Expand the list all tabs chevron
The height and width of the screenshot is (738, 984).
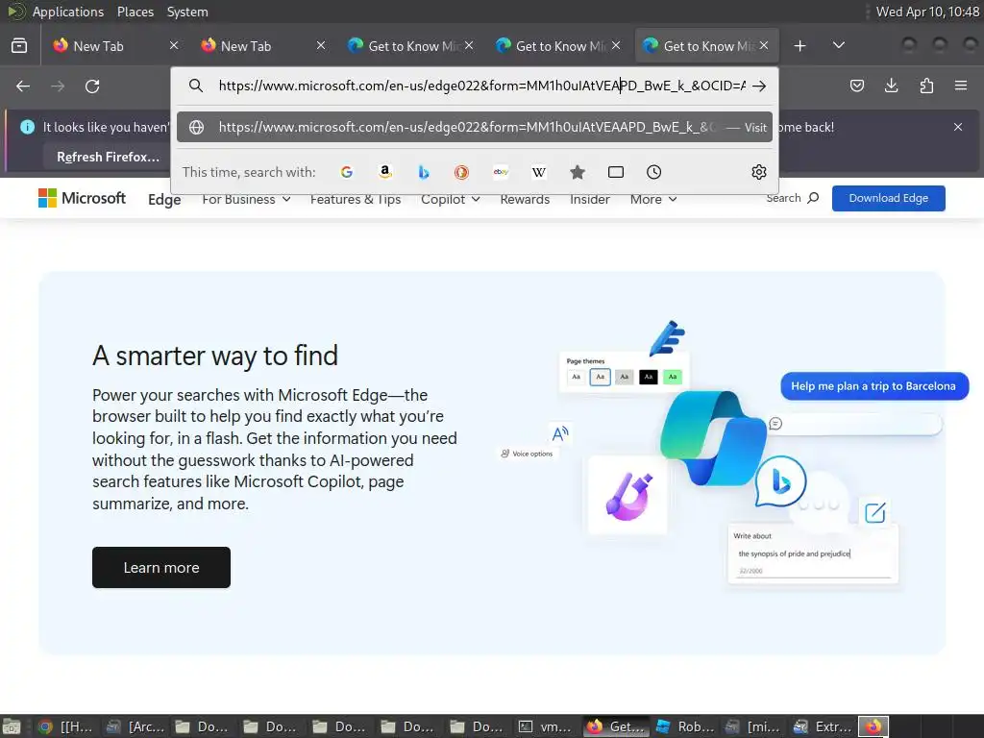838,46
